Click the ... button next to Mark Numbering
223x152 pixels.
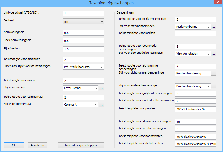click(x=214, y=27)
